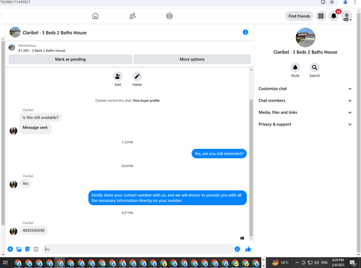Image resolution: width=361 pixels, height=268 pixels.
Task: Mute the conversation with bell icon
Action: click(x=295, y=68)
